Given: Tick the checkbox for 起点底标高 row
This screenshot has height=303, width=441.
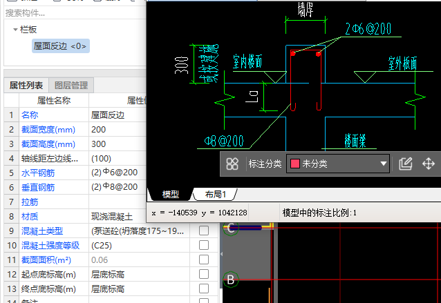Looking at the screenshot, I should point(204,275).
